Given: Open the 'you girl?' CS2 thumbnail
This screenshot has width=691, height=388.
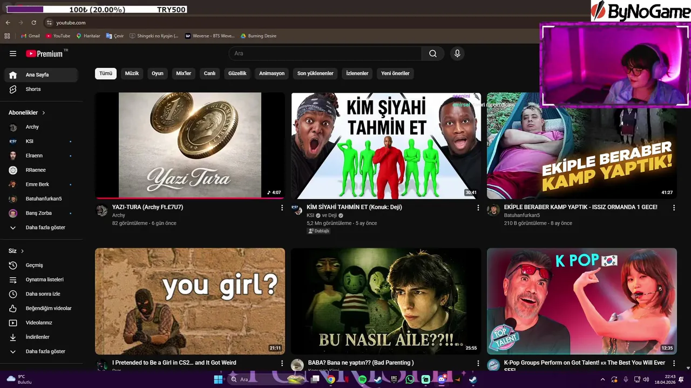Looking at the screenshot, I should point(190,301).
